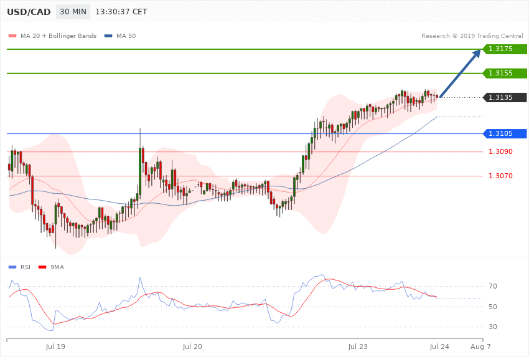Click the RSI 30 level label
Screen dimensions: 529x359
click(x=492, y=327)
